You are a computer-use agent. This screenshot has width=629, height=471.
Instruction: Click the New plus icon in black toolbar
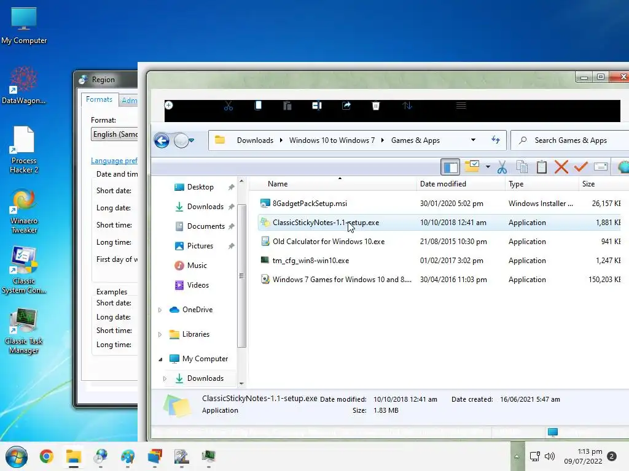pyautogui.click(x=169, y=105)
